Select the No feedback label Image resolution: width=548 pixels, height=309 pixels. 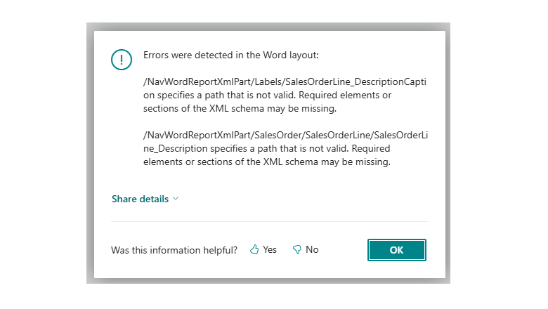(x=312, y=250)
